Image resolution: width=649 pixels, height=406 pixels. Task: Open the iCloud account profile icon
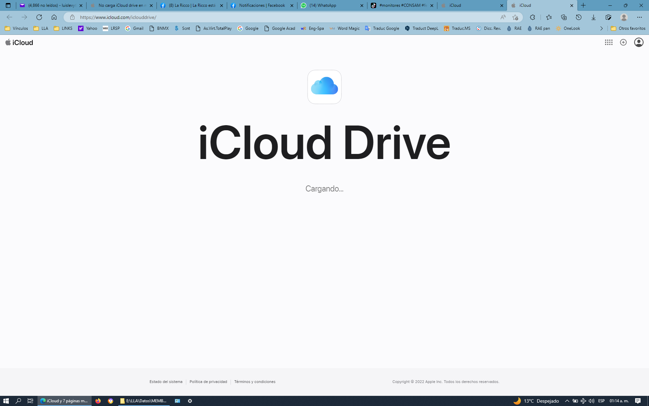tap(639, 42)
